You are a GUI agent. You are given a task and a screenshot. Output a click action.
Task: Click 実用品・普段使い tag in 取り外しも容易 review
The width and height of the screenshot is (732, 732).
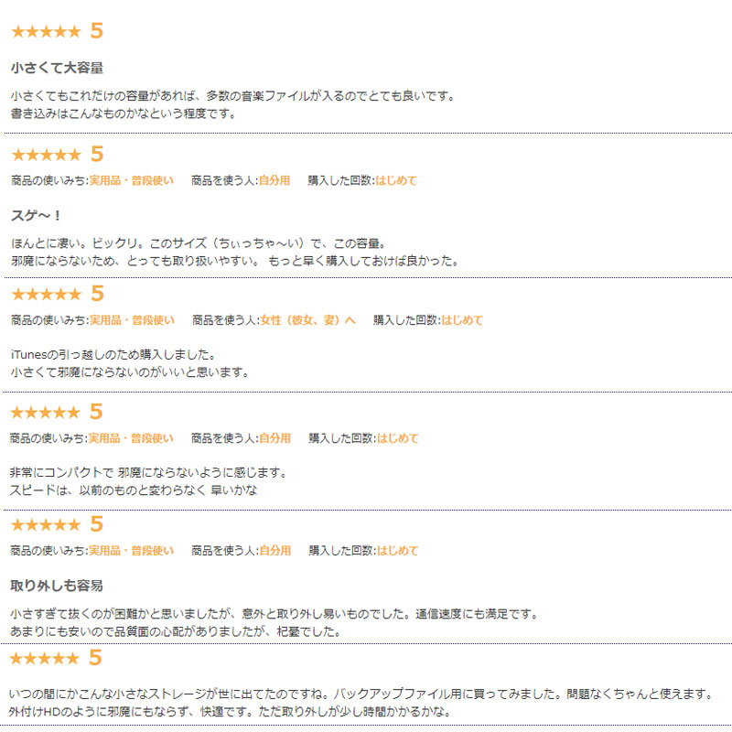click(x=131, y=551)
